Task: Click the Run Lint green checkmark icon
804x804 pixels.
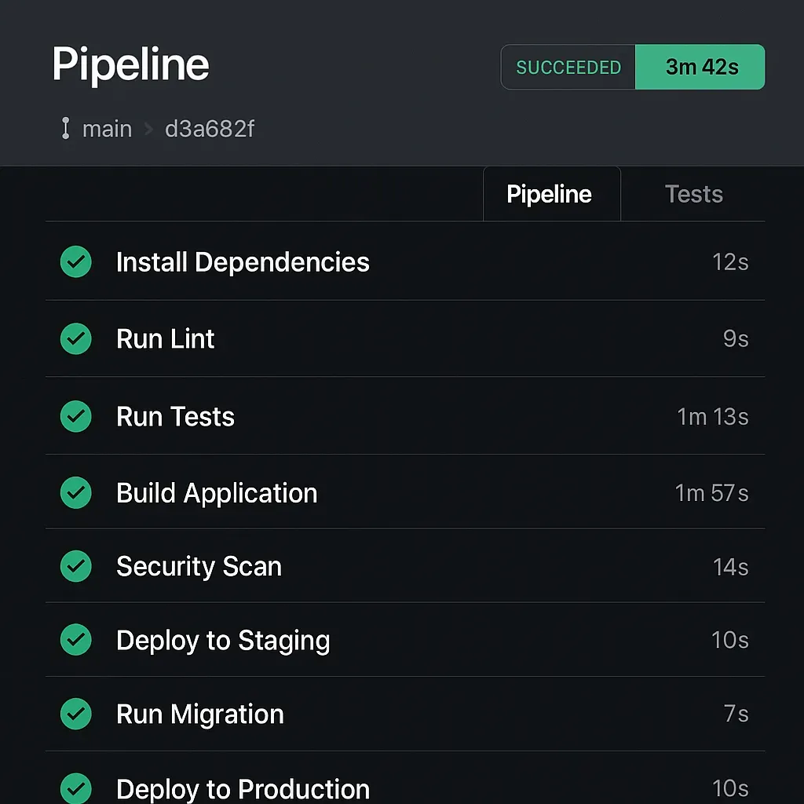Action: (76, 339)
